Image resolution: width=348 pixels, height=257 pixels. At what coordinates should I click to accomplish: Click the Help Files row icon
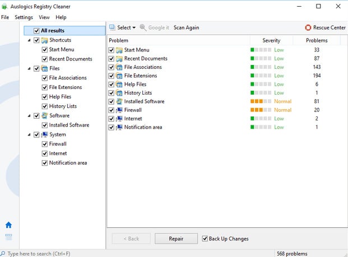(x=119, y=85)
